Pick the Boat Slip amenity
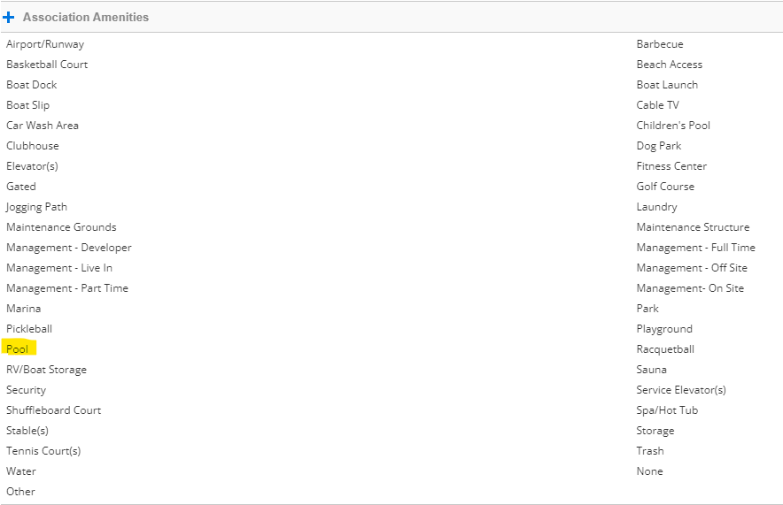This screenshot has height=505, width=783. [28, 105]
